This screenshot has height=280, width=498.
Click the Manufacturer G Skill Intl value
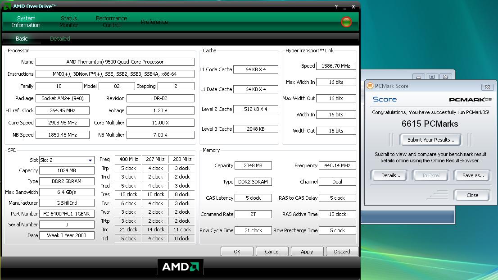pos(67,203)
